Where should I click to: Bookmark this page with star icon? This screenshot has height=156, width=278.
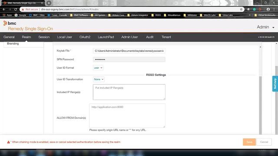coord(241,10)
